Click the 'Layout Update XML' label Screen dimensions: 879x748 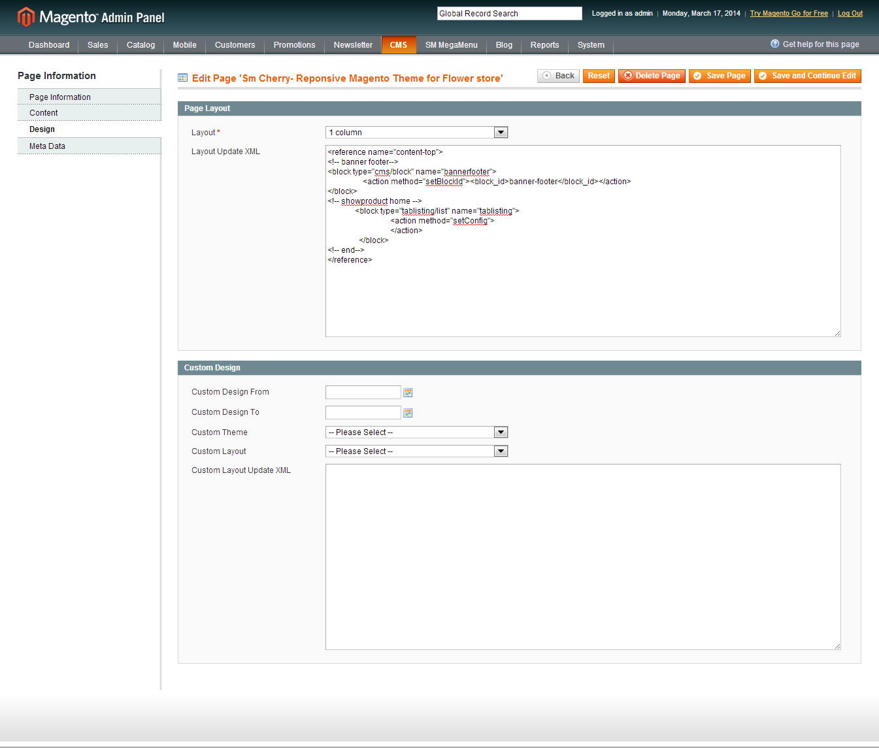point(225,152)
